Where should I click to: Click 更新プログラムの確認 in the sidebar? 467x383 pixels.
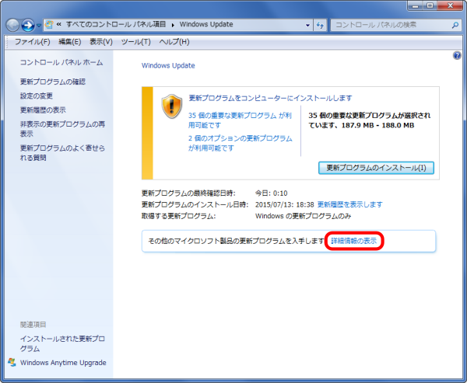[53, 82]
